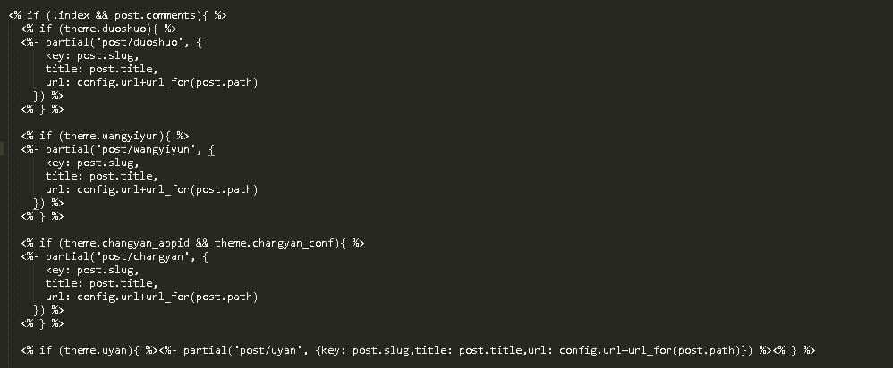The image size is (893, 368).
Task: Click the closing '<% } %>' after changyan block
Action: [43, 323]
